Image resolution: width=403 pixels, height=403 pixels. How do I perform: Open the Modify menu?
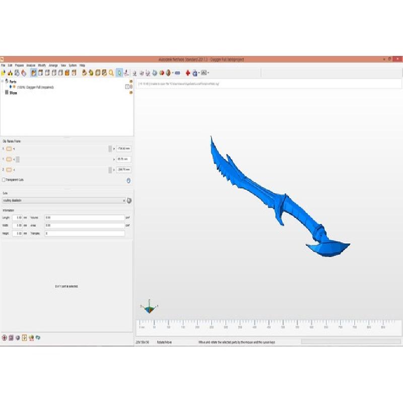42,65
